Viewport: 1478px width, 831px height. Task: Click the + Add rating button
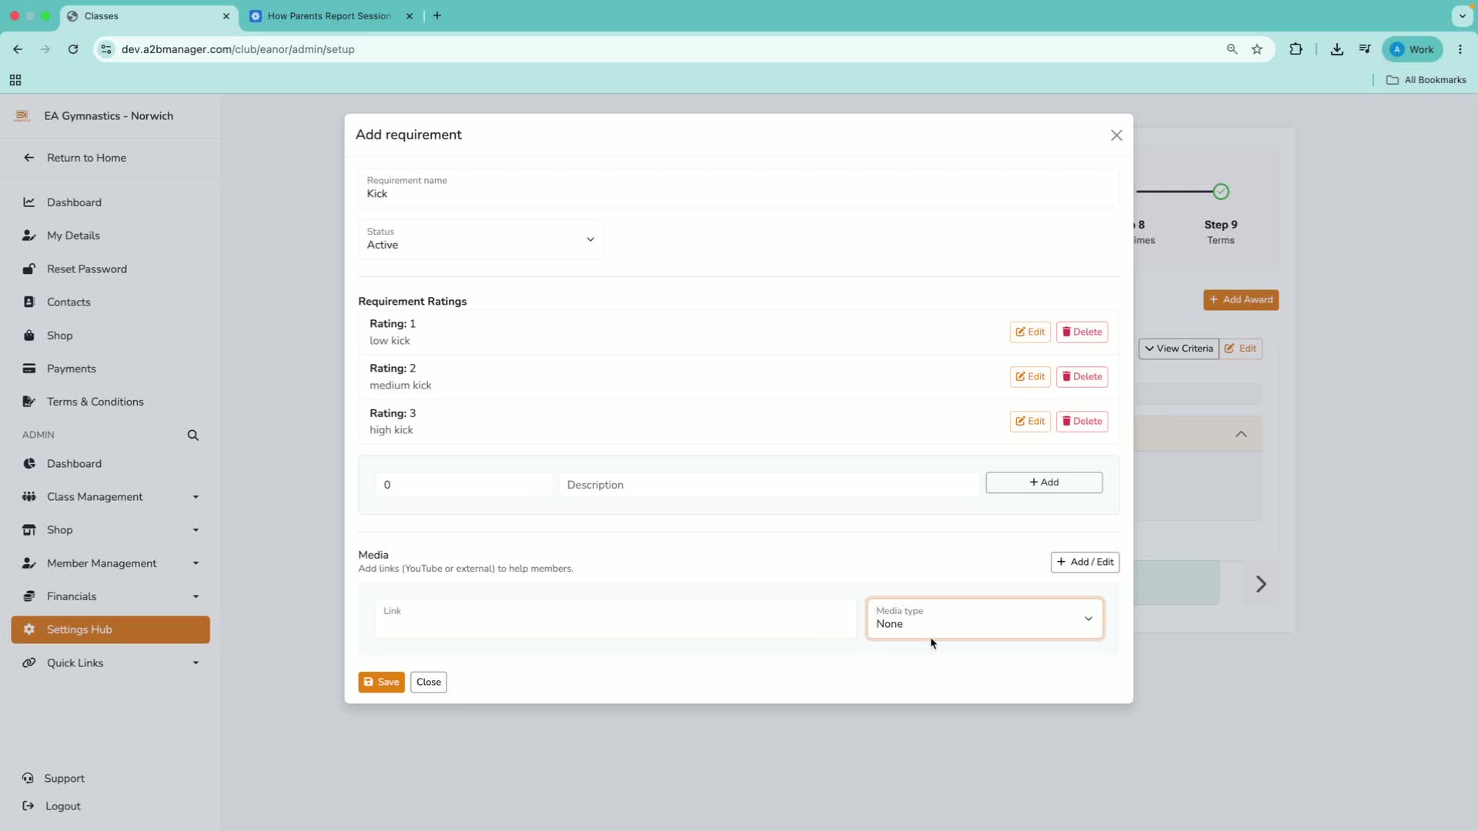pyautogui.click(x=1044, y=482)
